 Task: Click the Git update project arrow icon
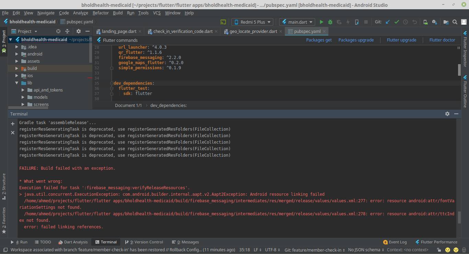(x=388, y=22)
